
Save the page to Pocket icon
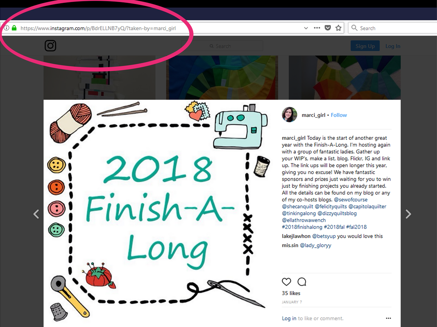point(328,28)
